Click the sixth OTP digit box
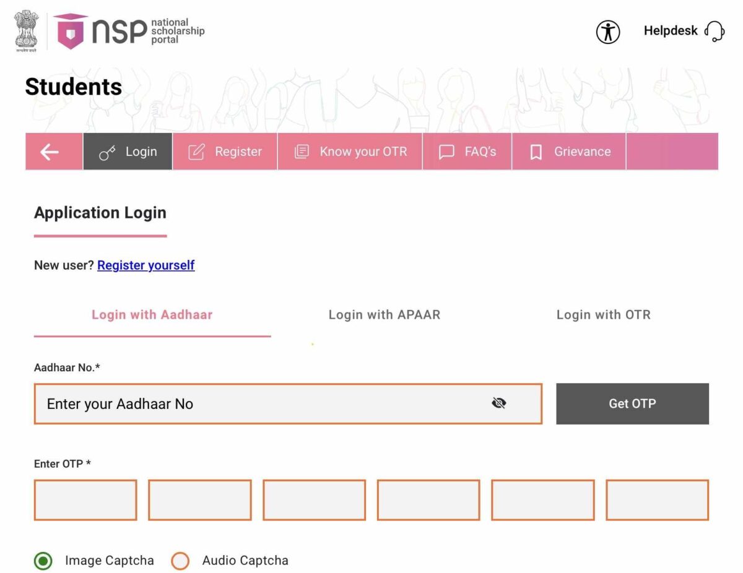 [658, 500]
